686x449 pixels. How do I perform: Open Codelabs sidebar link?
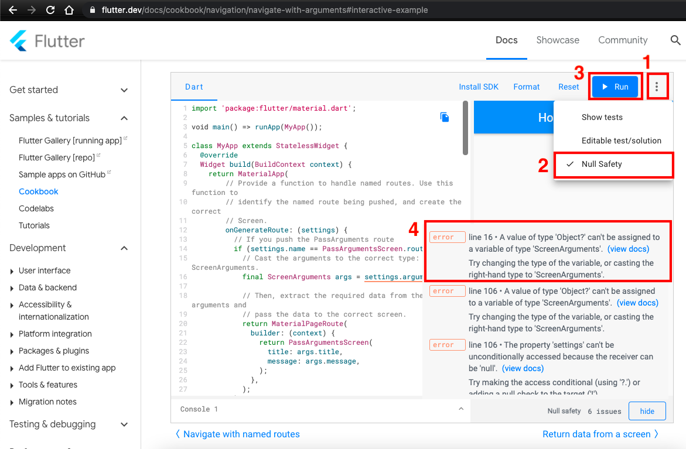[x=36, y=208]
